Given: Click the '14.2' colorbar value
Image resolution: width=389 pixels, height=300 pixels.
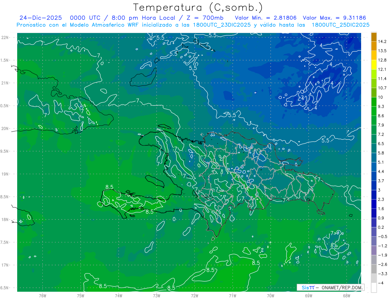Looking at the screenshot, I should (x=382, y=41).
